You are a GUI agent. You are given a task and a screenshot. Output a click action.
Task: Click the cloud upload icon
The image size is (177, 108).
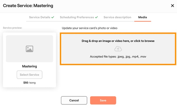click(118, 49)
